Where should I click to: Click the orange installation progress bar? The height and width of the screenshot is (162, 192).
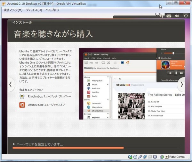click(68, 148)
